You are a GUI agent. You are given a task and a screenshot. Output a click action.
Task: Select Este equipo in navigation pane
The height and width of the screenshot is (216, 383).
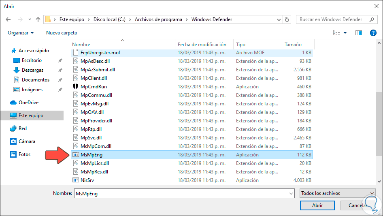(32, 115)
